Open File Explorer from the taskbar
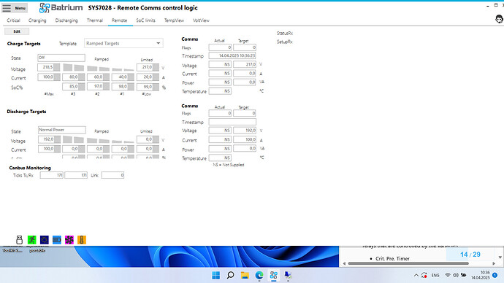The width and height of the screenshot is (504, 283). (x=245, y=275)
